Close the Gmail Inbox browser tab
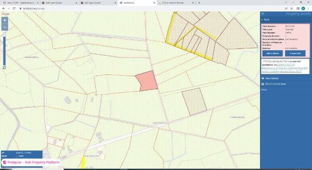Image resolution: width=312 pixels, height=170 pixels. point(38,3)
